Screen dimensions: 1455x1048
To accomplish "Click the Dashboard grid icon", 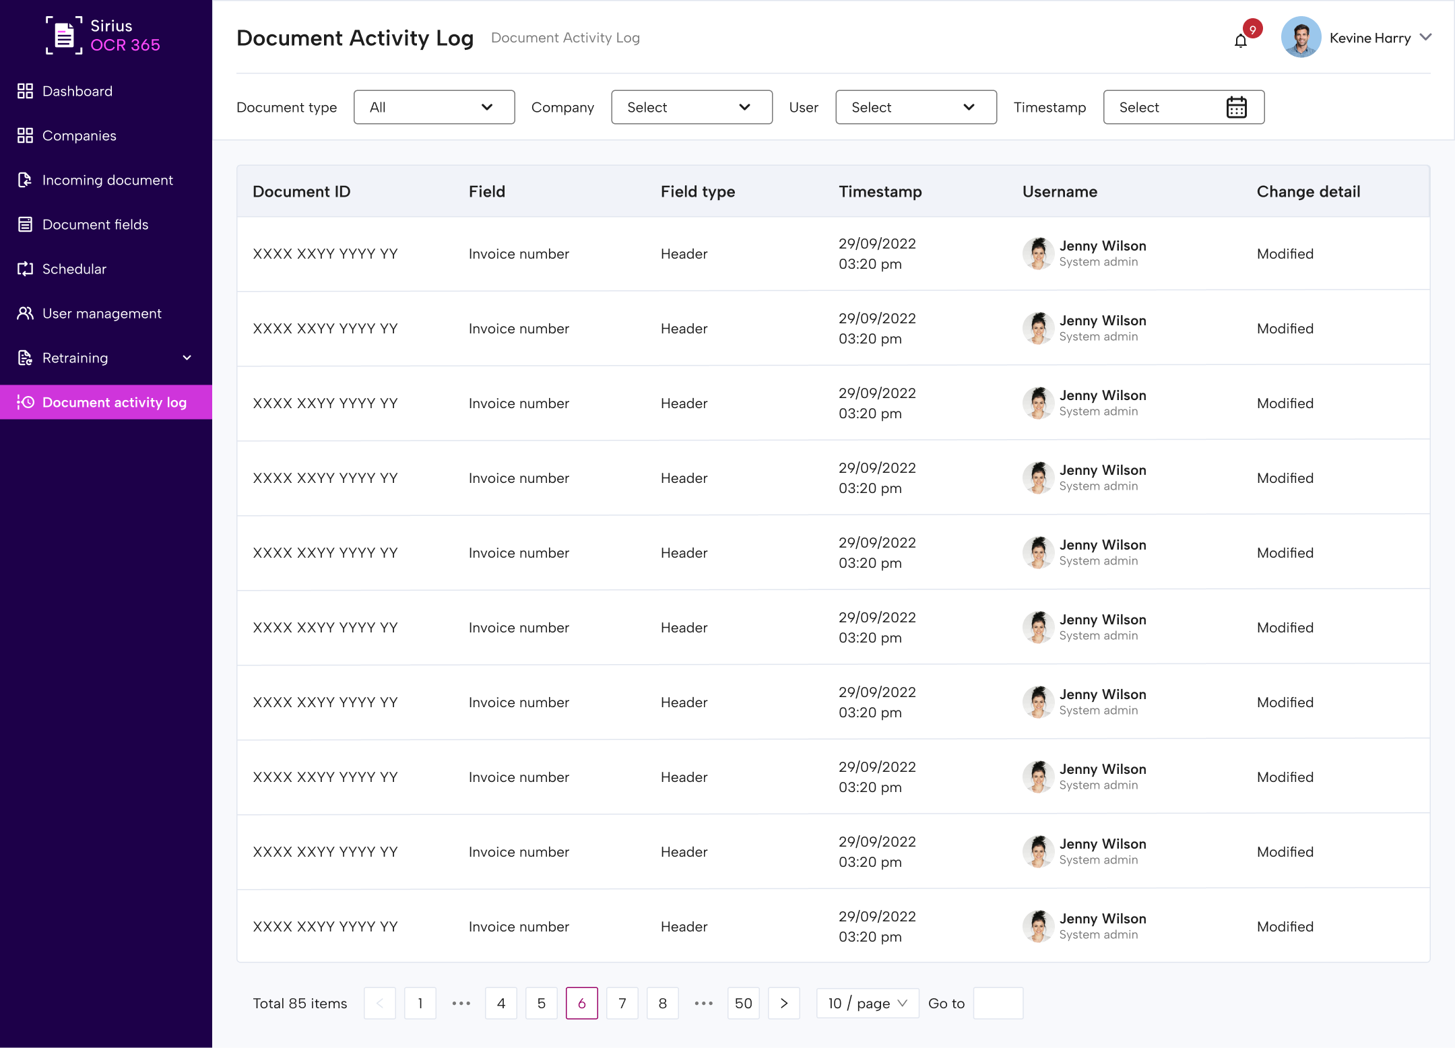I will coord(25,91).
